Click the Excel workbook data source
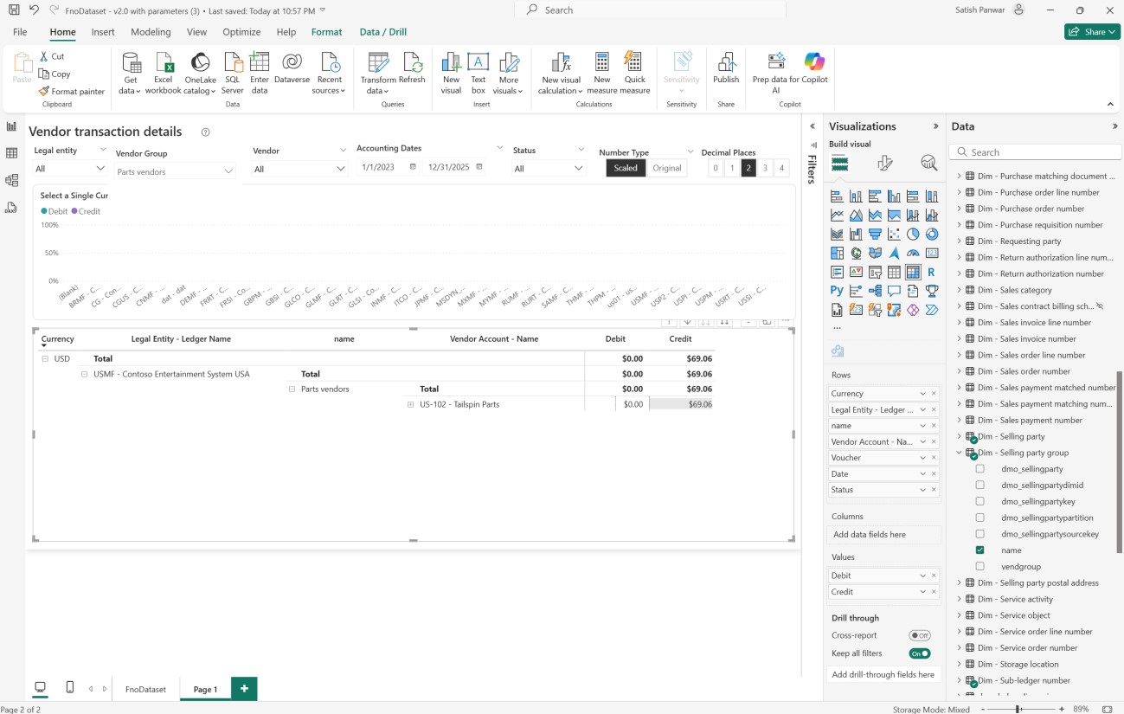1124x714 pixels. pyautogui.click(x=163, y=62)
